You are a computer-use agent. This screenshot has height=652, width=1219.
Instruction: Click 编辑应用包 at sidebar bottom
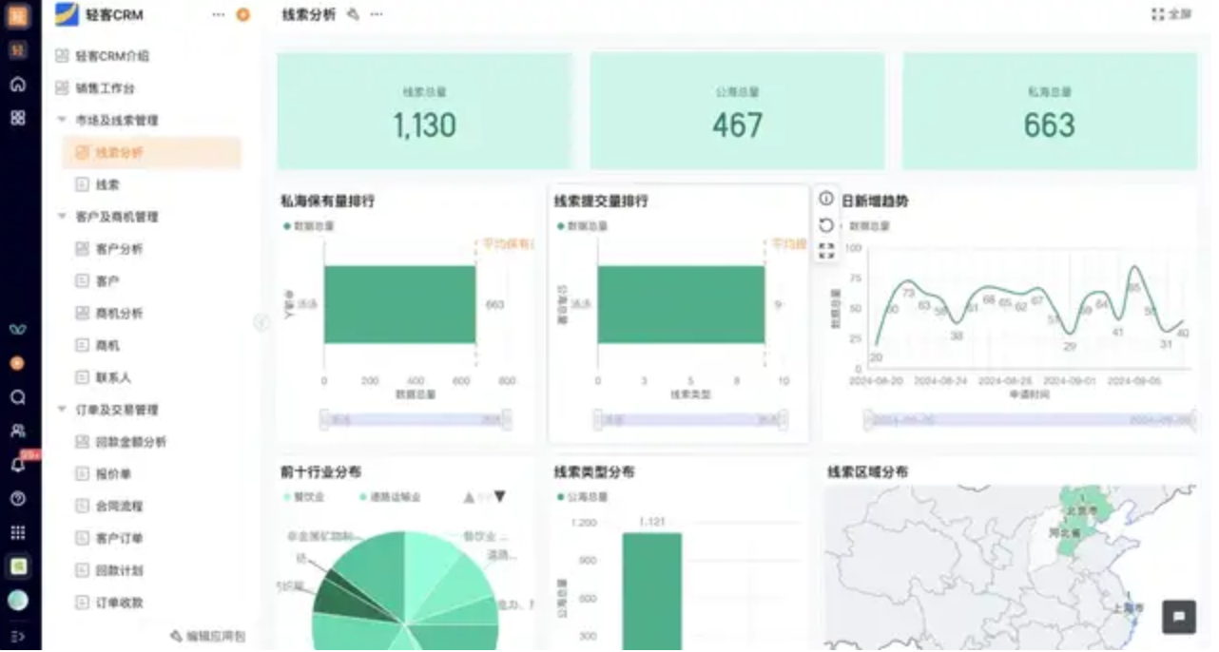208,636
